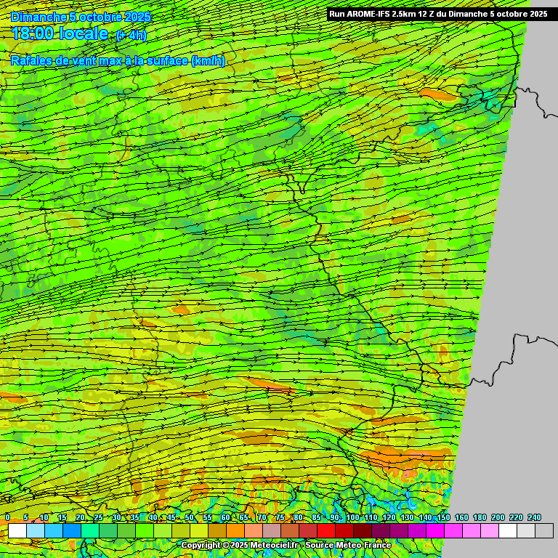This screenshot has width=558, height=558.
Task: Click the pink 180 km/h legend swatch
Action: pos(489,531)
